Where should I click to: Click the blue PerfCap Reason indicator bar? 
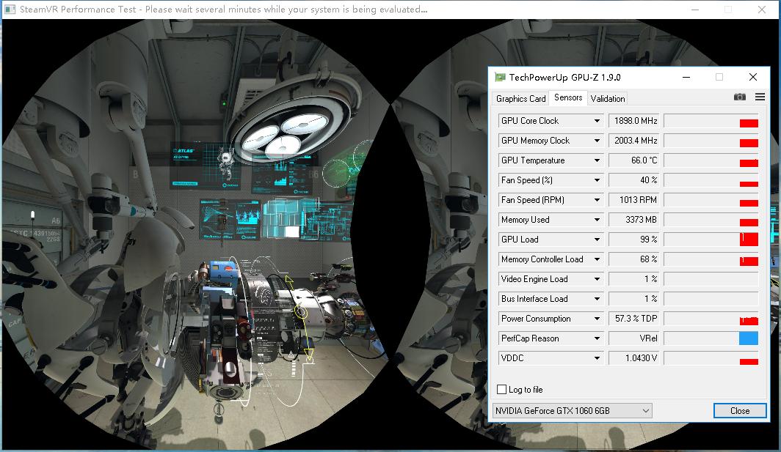(748, 338)
